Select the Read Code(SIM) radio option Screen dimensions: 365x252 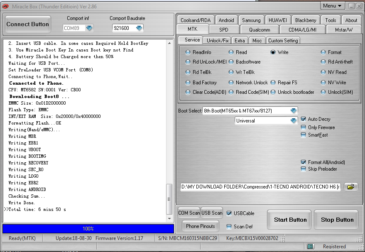(231, 93)
